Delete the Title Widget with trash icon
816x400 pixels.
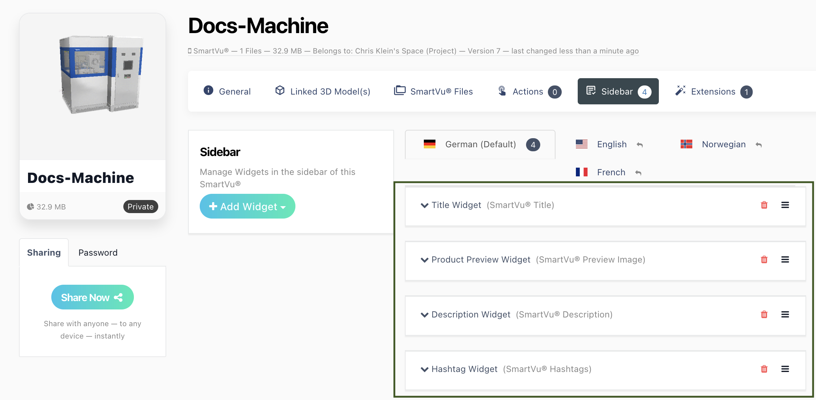pos(764,205)
